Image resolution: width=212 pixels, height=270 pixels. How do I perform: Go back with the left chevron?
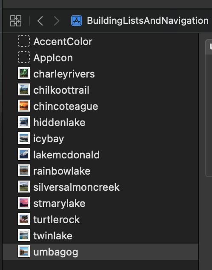pos(40,21)
